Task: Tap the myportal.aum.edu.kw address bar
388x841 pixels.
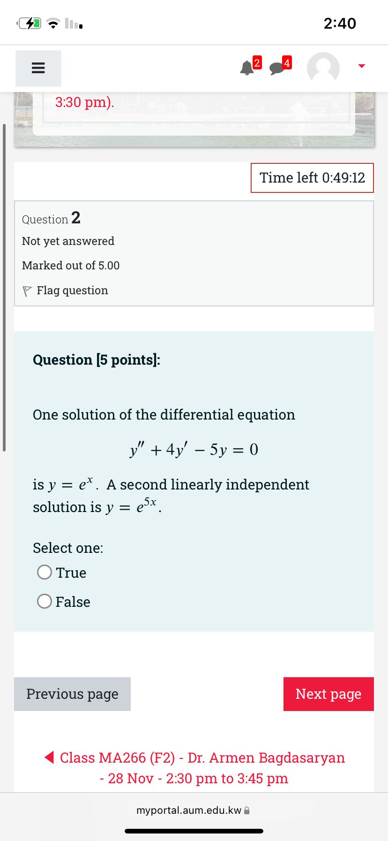Action: (x=188, y=810)
